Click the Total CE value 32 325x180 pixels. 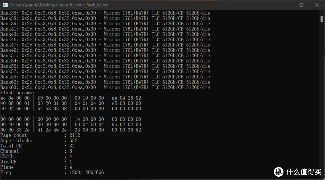pyautogui.click(x=72, y=146)
